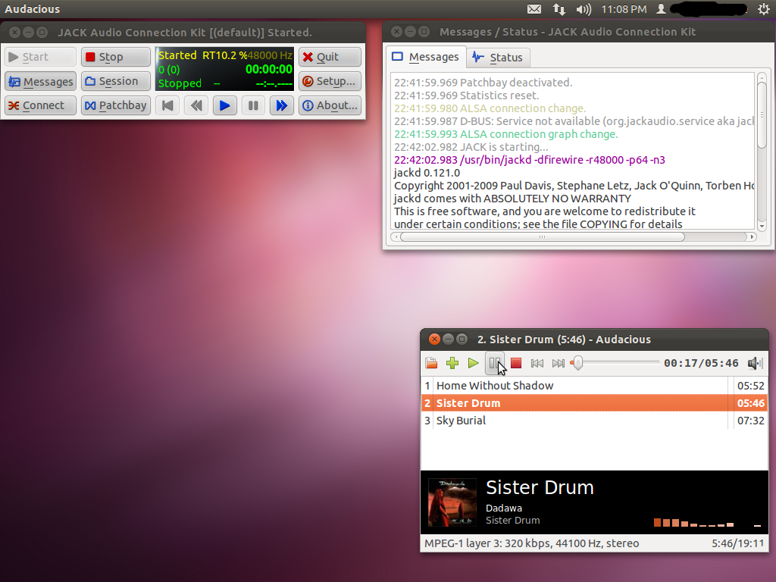Click the Audacious volume icon
Viewport: 776px width, 582px height.
pyautogui.click(x=755, y=363)
